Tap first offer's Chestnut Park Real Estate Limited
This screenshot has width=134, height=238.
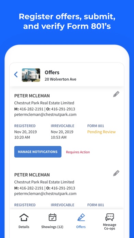click(44, 103)
